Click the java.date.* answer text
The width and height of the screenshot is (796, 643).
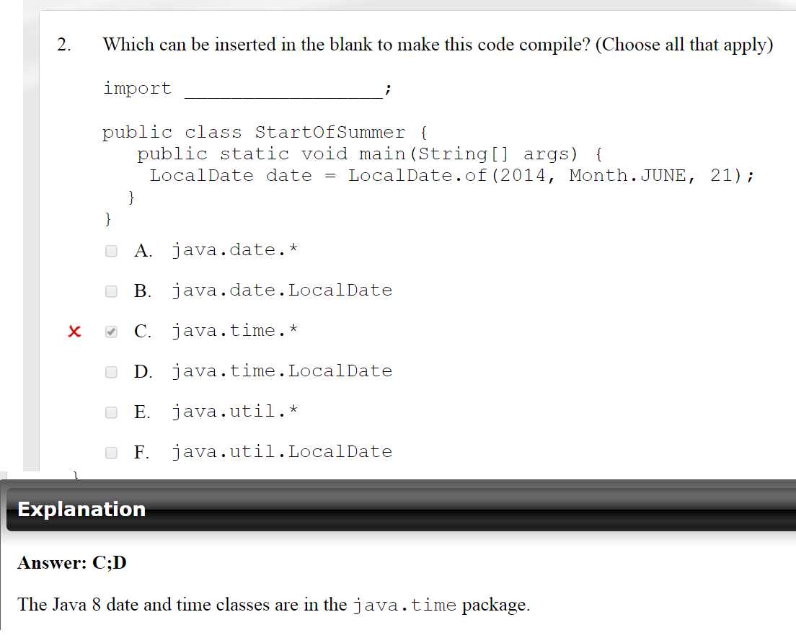(235, 250)
